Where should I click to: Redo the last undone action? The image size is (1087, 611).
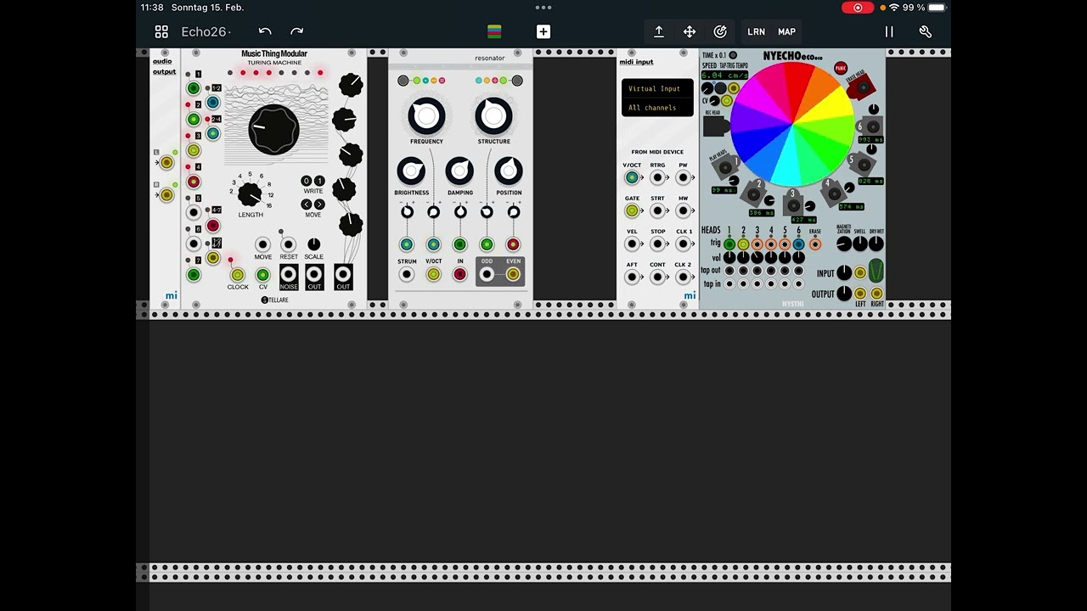pyautogui.click(x=296, y=31)
